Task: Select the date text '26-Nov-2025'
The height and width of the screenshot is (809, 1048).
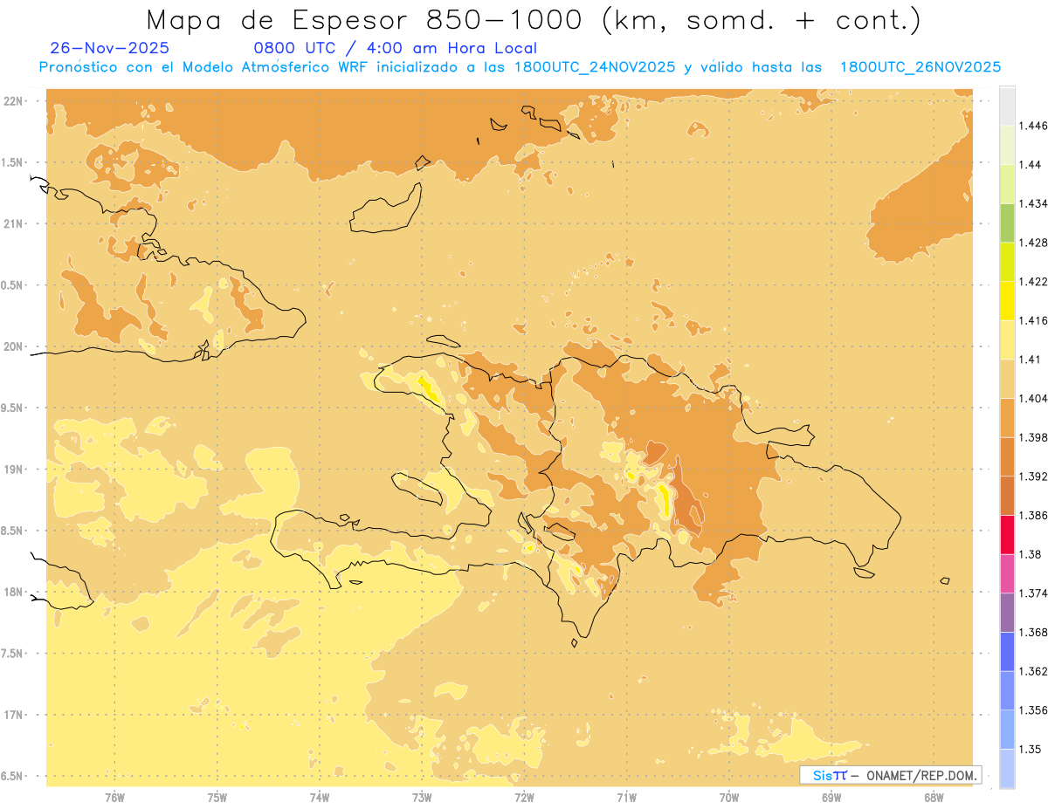Action: [x=110, y=48]
